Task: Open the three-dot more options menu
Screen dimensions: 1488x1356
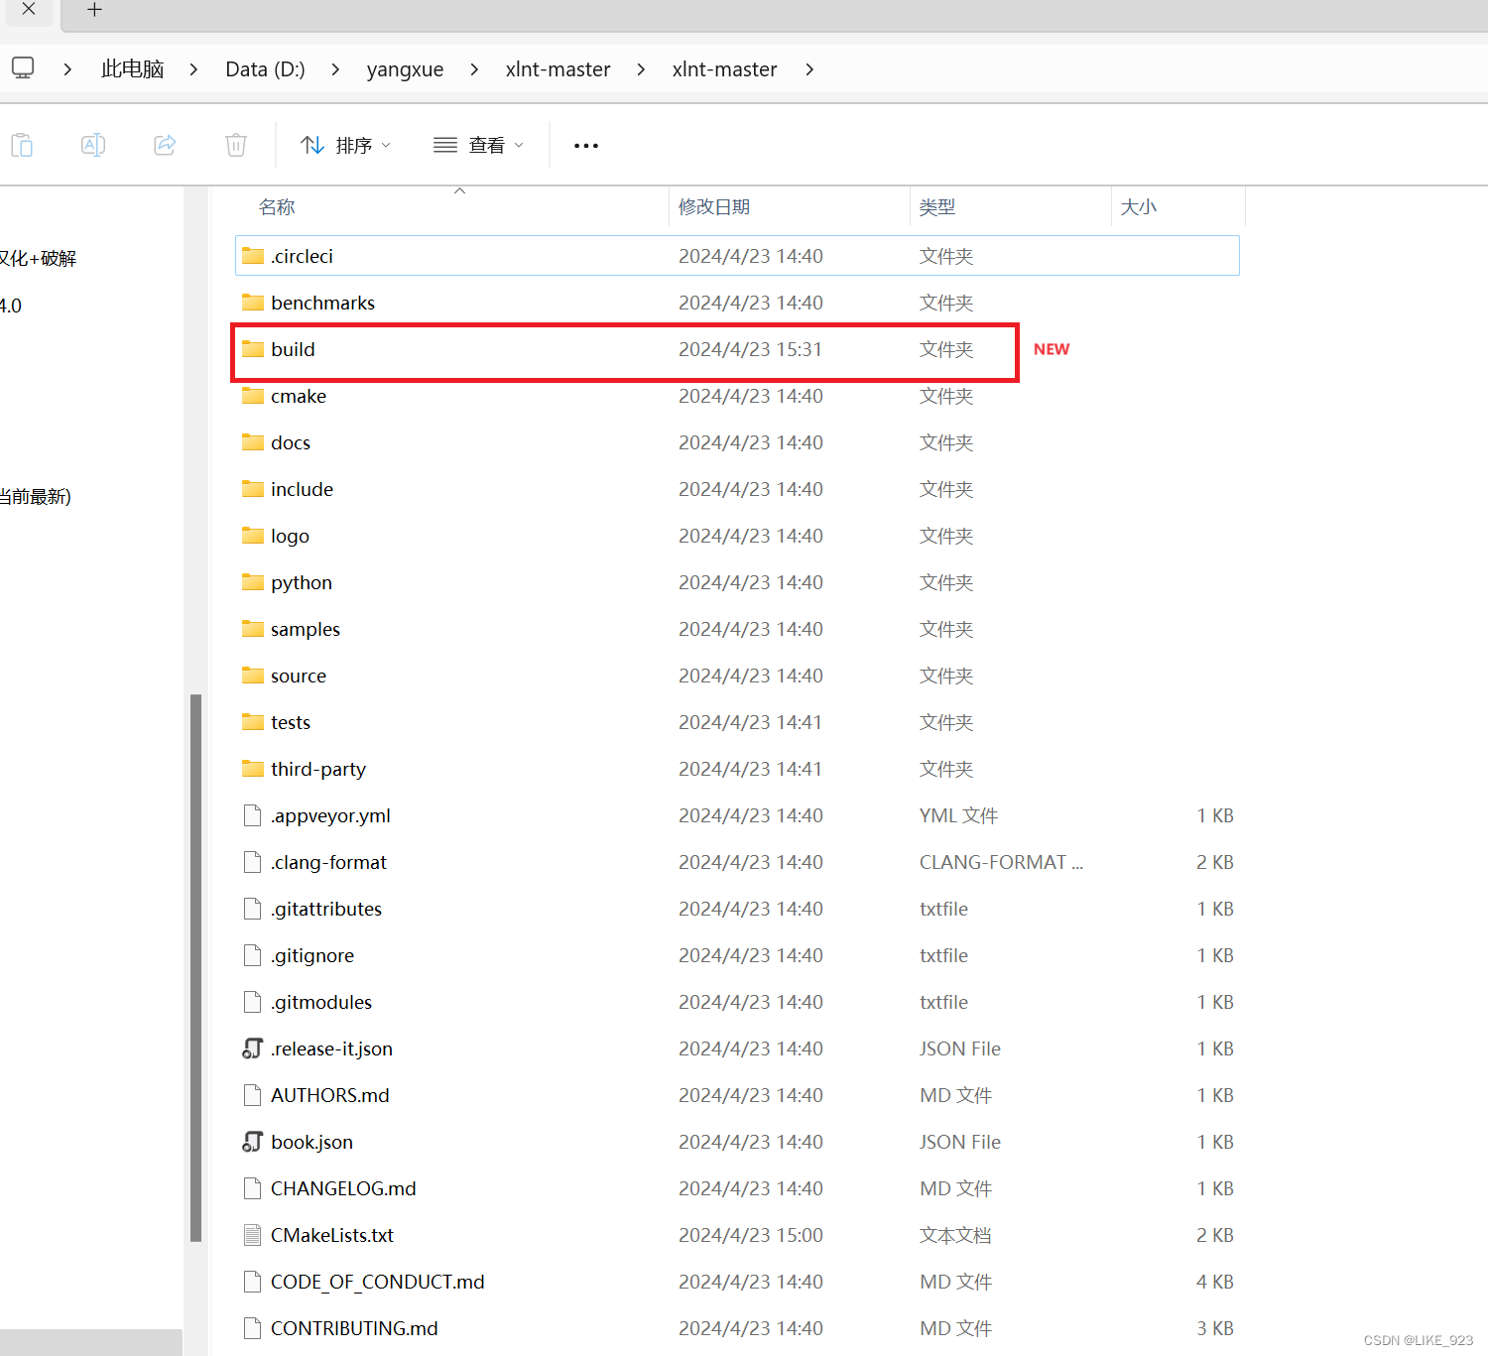Action: click(x=586, y=146)
